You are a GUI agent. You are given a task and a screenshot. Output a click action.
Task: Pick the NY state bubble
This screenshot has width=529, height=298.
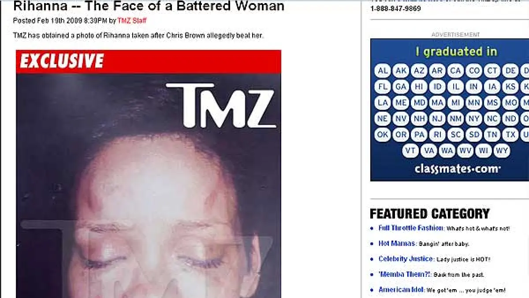click(x=474, y=119)
